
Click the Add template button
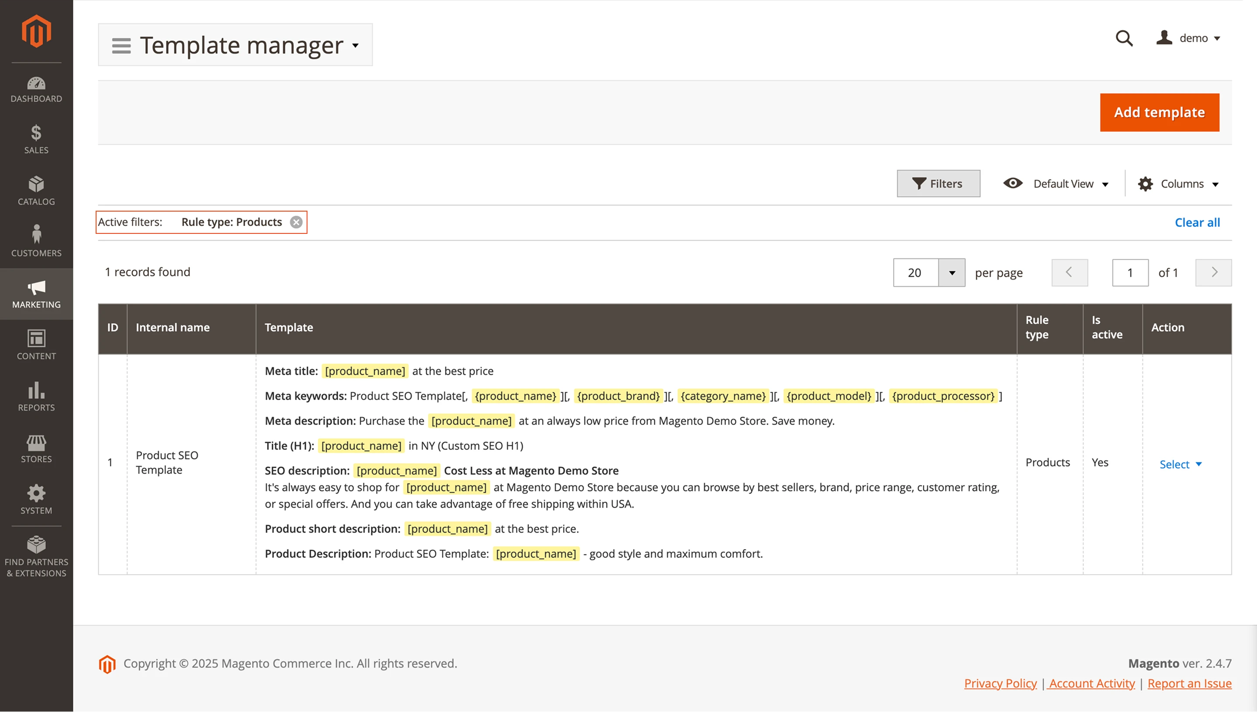[1159, 112]
